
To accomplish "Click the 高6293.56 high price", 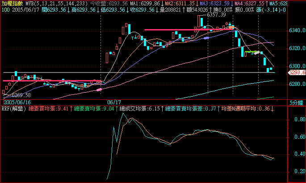I will point(84,10).
